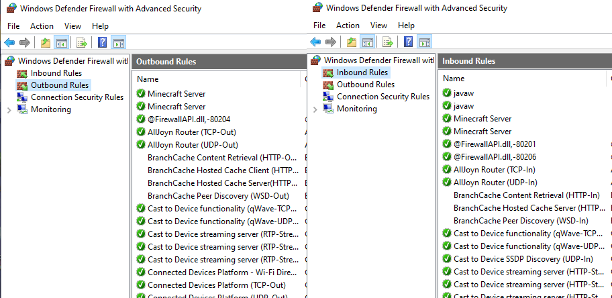Select BranchCache Peer Discovery (WSD-In) rule
The width and height of the screenshot is (612, 298).
point(521,221)
